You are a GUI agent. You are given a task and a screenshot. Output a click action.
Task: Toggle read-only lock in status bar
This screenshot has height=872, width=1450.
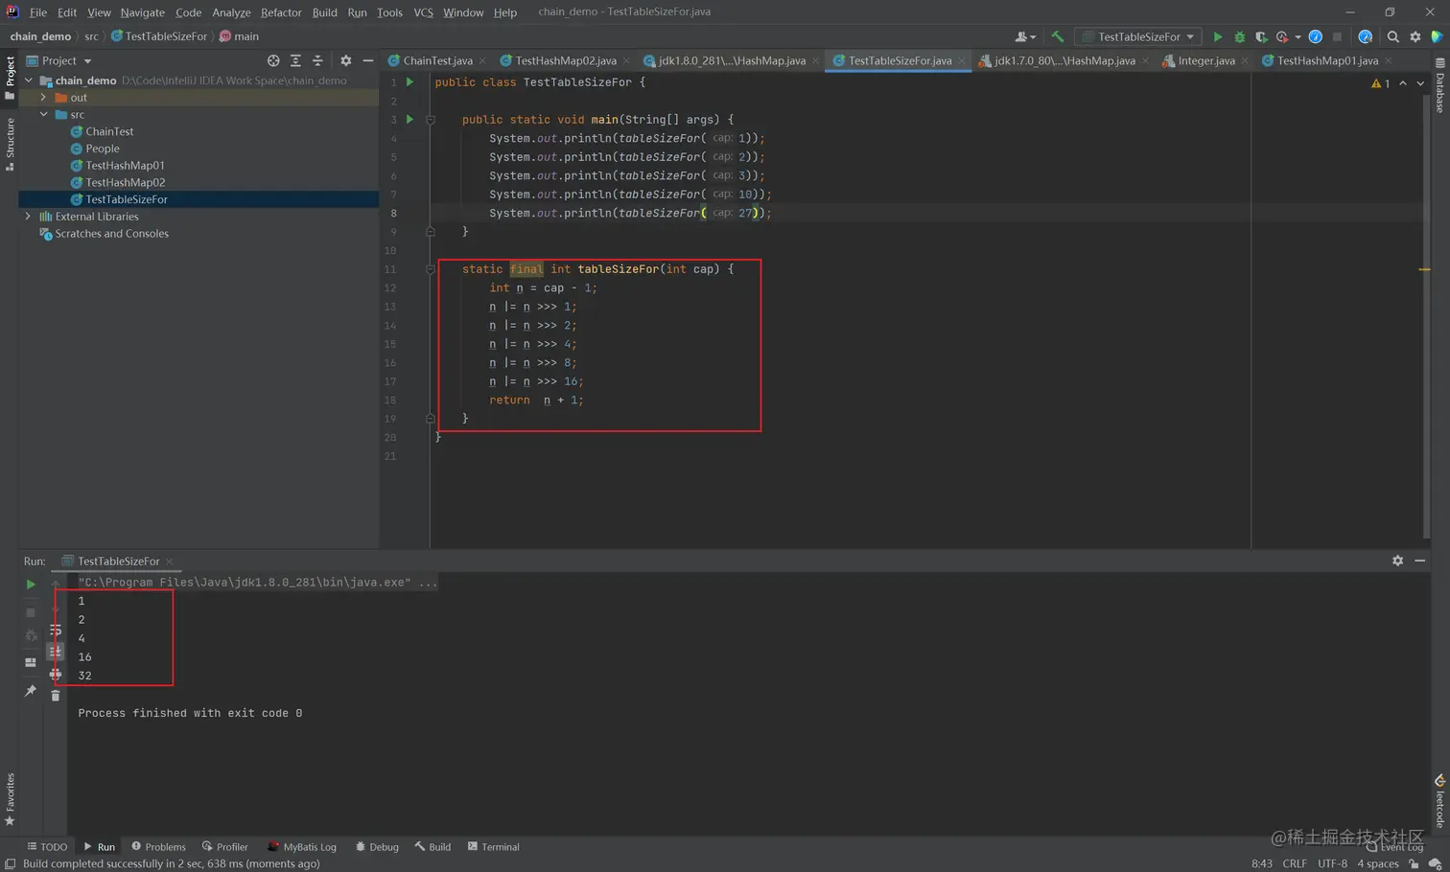coord(1414,863)
